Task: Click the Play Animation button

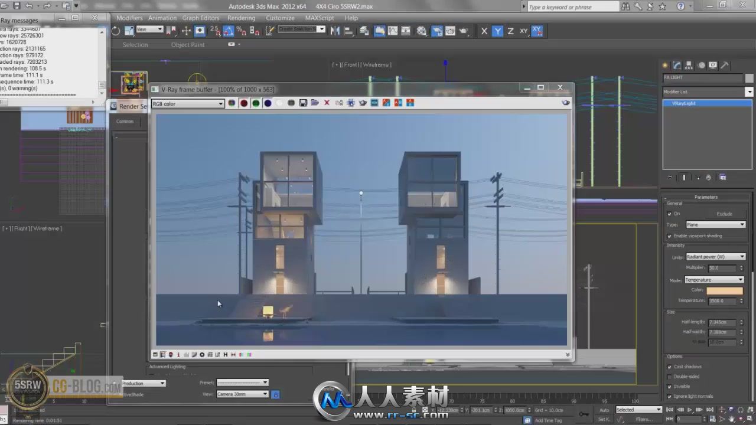Action: [x=689, y=410]
